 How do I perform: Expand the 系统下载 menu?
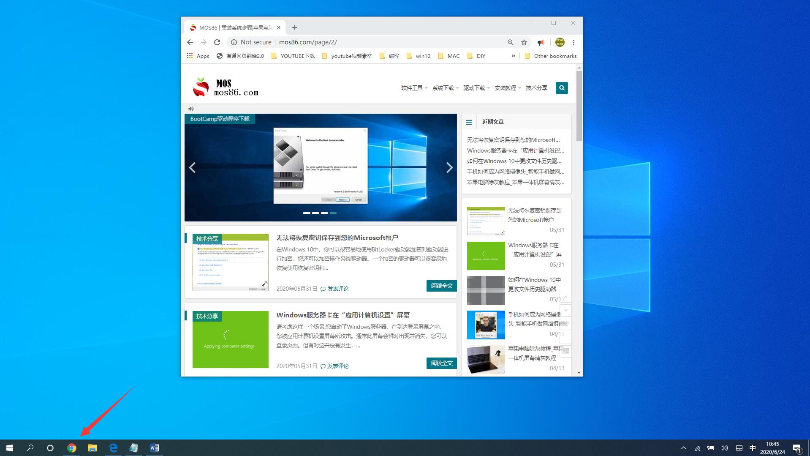tap(446, 88)
